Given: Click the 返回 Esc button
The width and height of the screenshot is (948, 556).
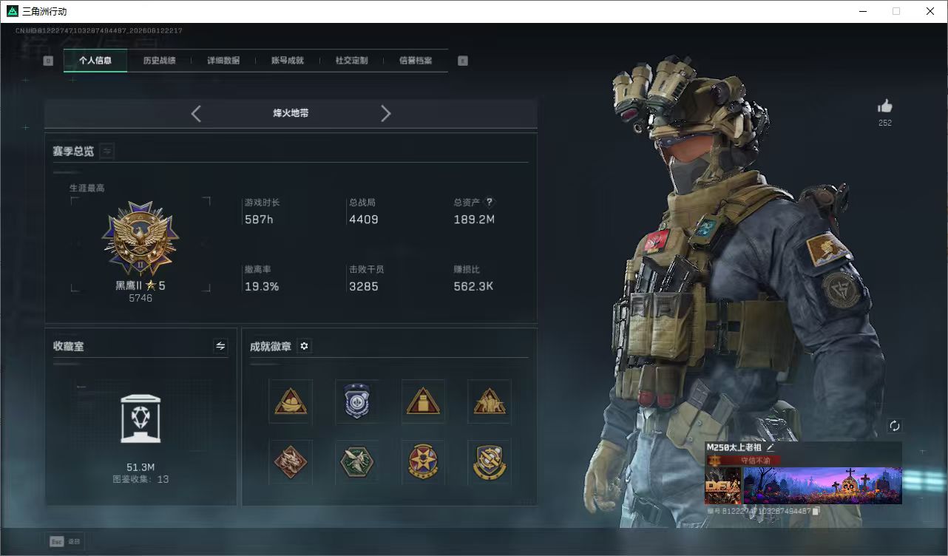Looking at the screenshot, I should pos(65,541).
